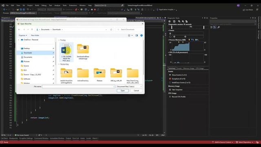Click the diagnostics session timeline ruler

point(188,27)
